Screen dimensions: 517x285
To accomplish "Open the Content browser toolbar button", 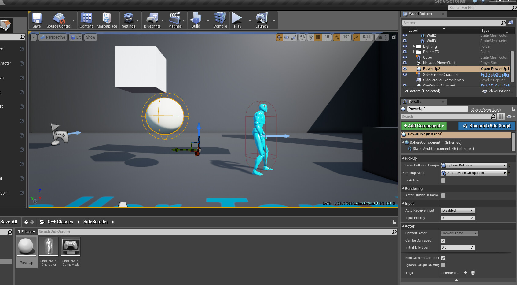I will pyautogui.click(x=86, y=20).
